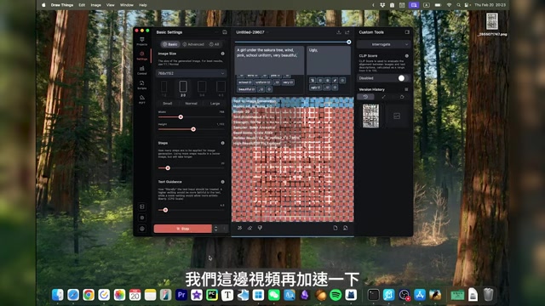Switch to the Advanced settings tab
This screenshot has width=545, height=306.
193,44
